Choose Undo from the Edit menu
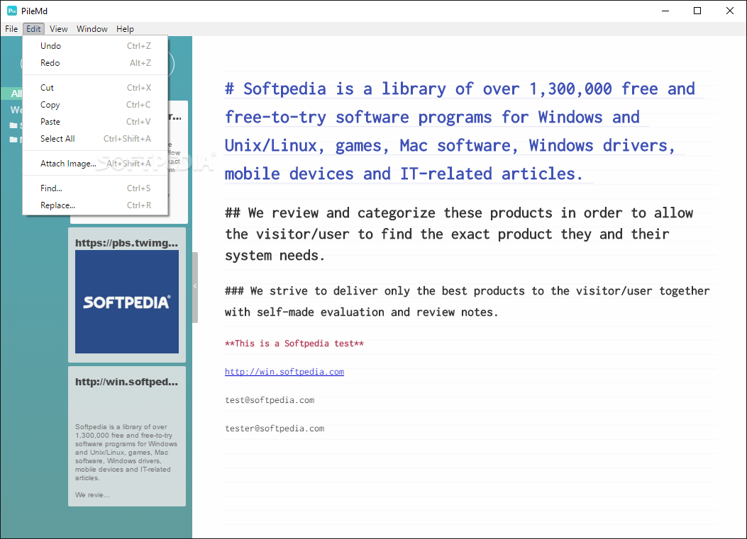Image resolution: width=747 pixels, height=539 pixels. point(95,45)
